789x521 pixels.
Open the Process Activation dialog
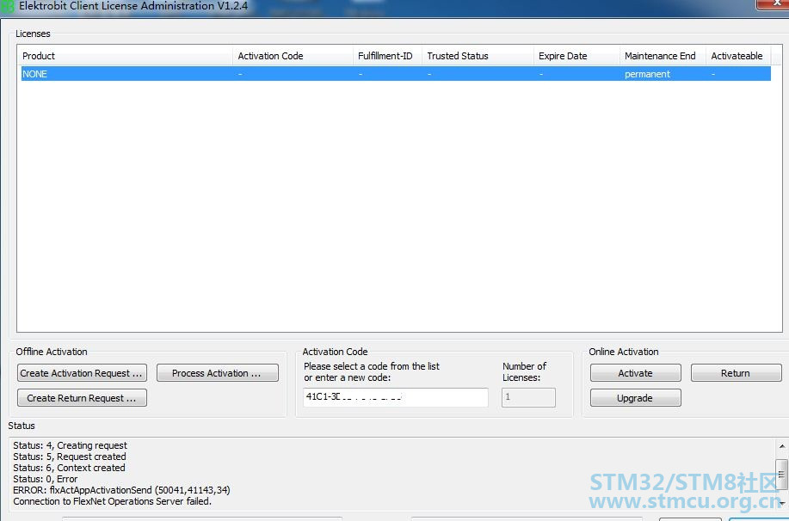click(x=218, y=373)
